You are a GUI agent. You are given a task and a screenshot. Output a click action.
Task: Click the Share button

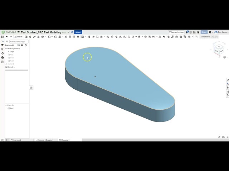click(x=204, y=32)
